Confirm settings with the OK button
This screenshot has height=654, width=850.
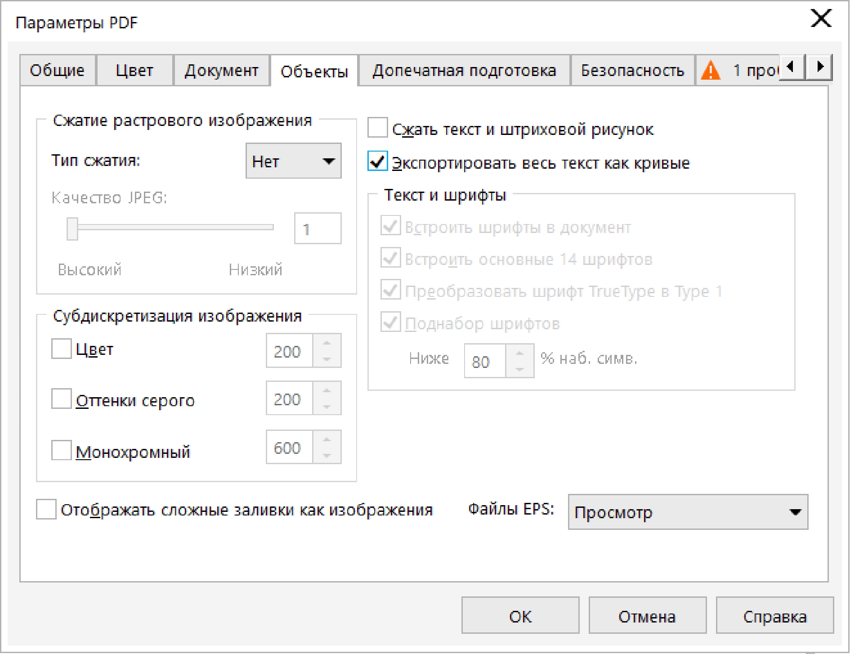(x=520, y=615)
